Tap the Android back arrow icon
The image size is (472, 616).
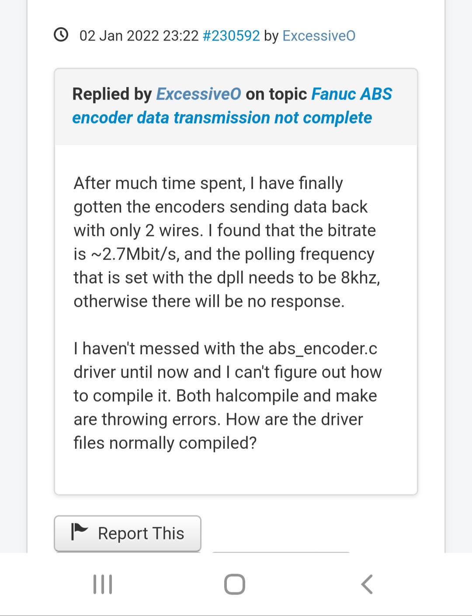point(367,585)
